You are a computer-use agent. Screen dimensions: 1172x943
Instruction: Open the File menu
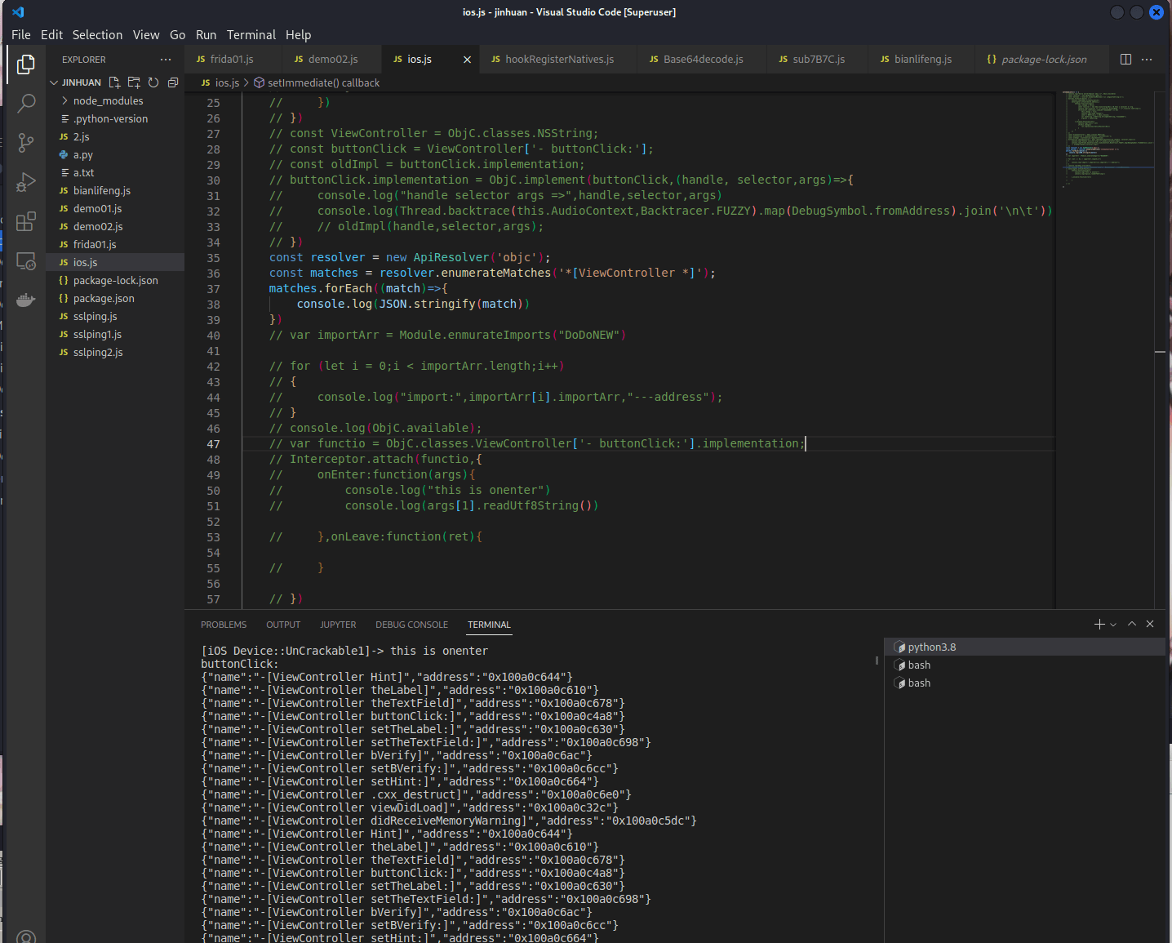[x=21, y=35]
